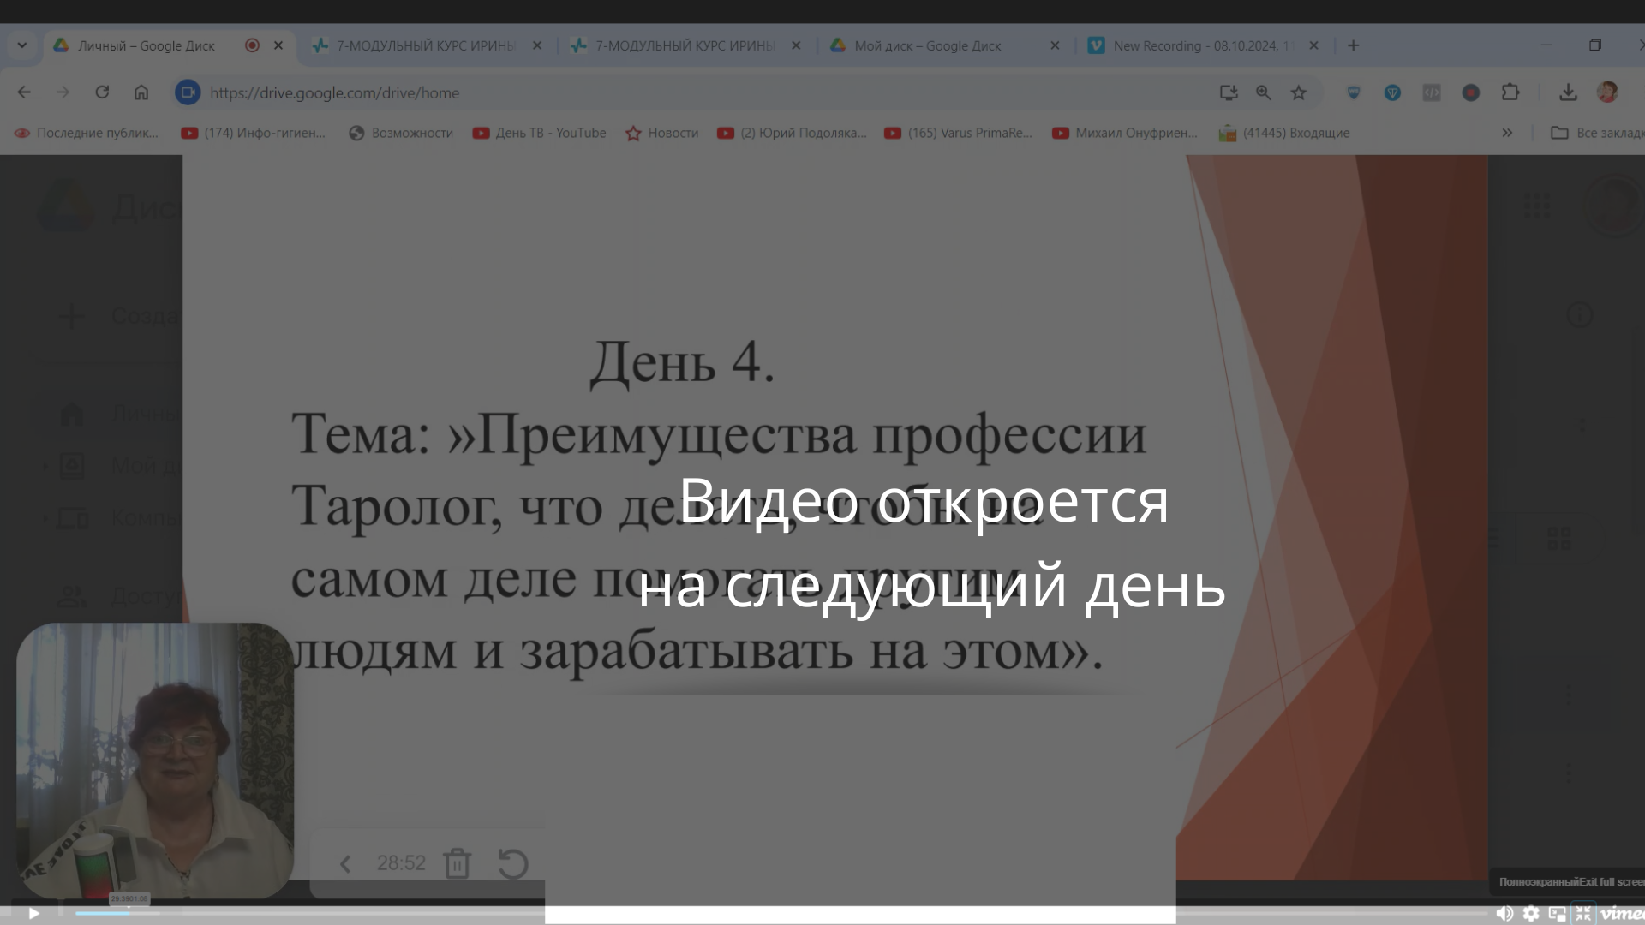Delete the recording via trash icon
1645x925 pixels.
(x=458, y=863)
